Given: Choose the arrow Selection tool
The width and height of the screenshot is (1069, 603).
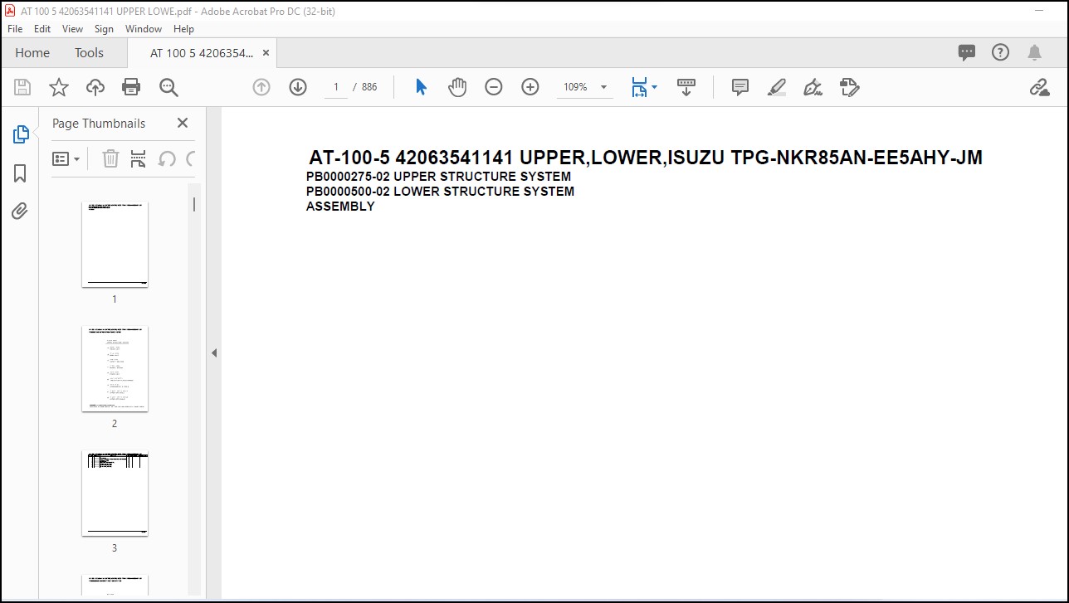Looking at the screenshot, I should click(x=421, y=87).
